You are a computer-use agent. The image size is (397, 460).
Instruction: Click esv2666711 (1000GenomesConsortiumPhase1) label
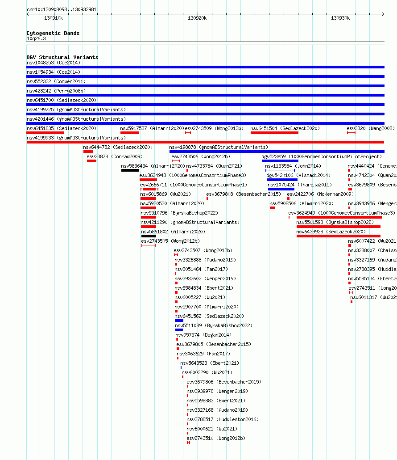point(194,185)
